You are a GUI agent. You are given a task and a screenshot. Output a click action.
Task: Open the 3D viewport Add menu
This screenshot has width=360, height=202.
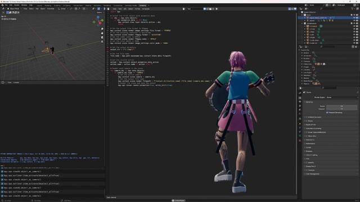(x=37, y=9)
